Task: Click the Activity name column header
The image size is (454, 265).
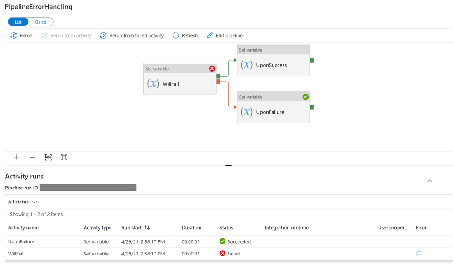Action: [23, 227]
